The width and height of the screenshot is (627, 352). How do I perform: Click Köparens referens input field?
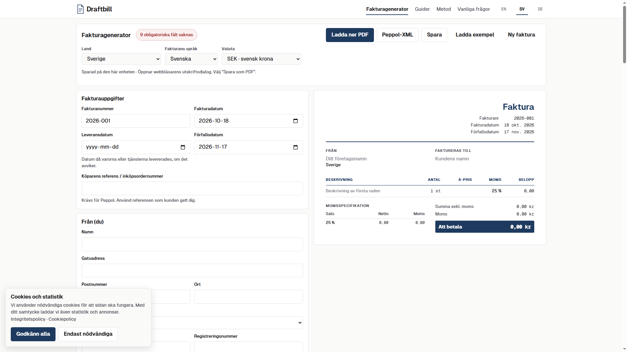192,188
